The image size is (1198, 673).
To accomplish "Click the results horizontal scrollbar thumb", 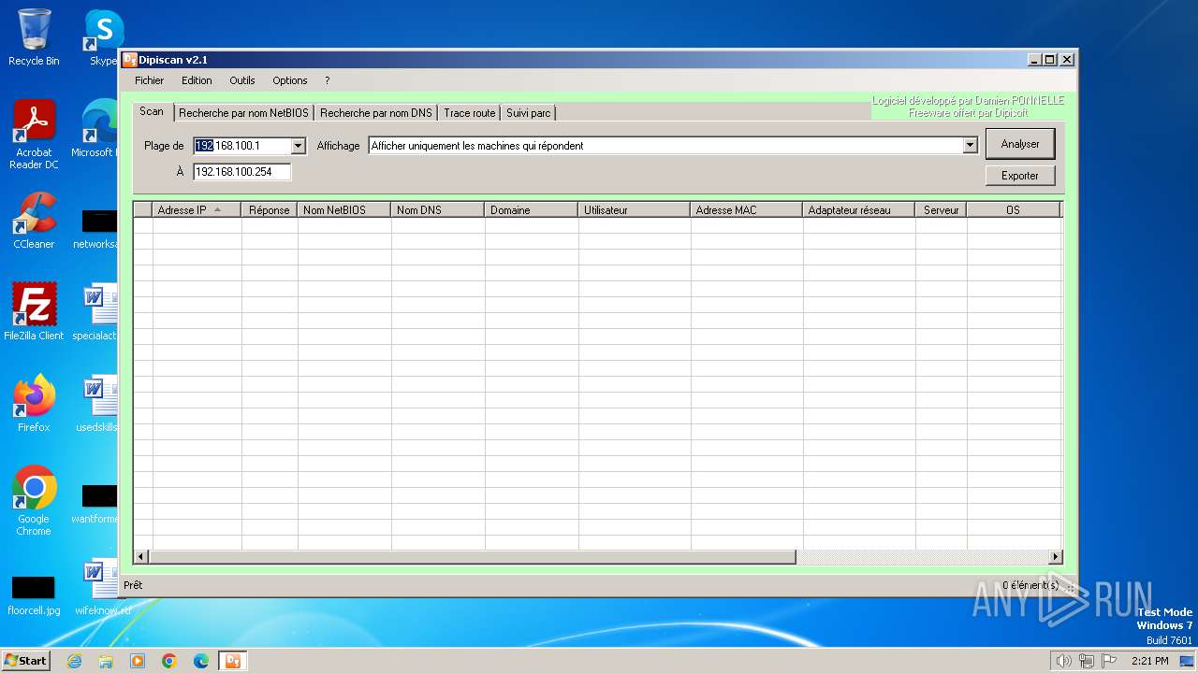I will pos(473,557).
